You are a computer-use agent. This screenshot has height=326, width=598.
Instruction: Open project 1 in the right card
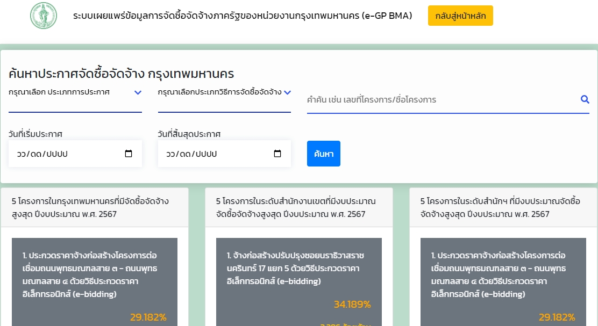click(x=499, y=274)
